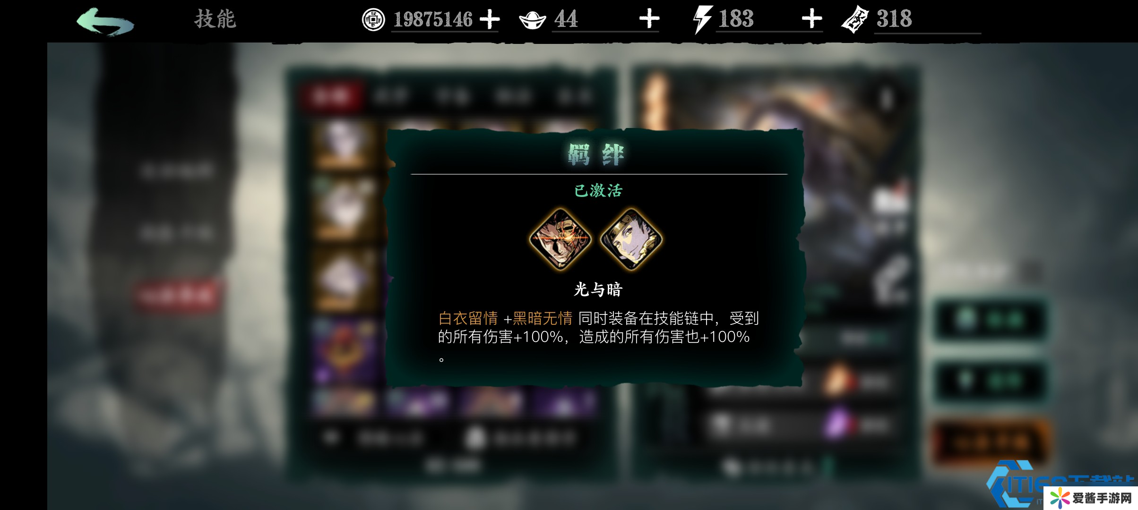Click the lightning bolt energy icon

pos(702,20)
